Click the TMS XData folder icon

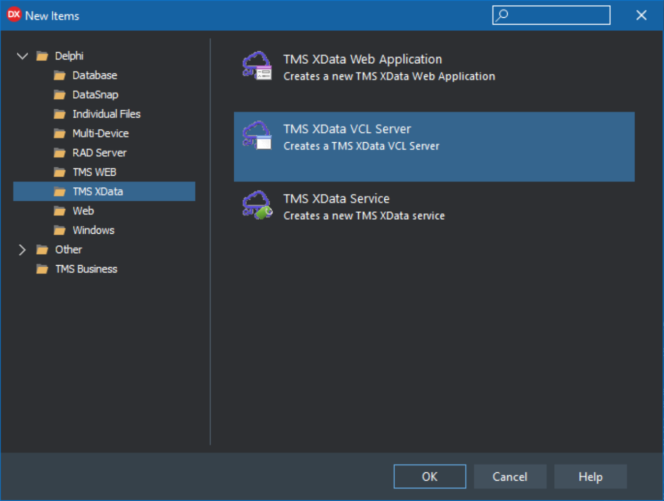60,192
